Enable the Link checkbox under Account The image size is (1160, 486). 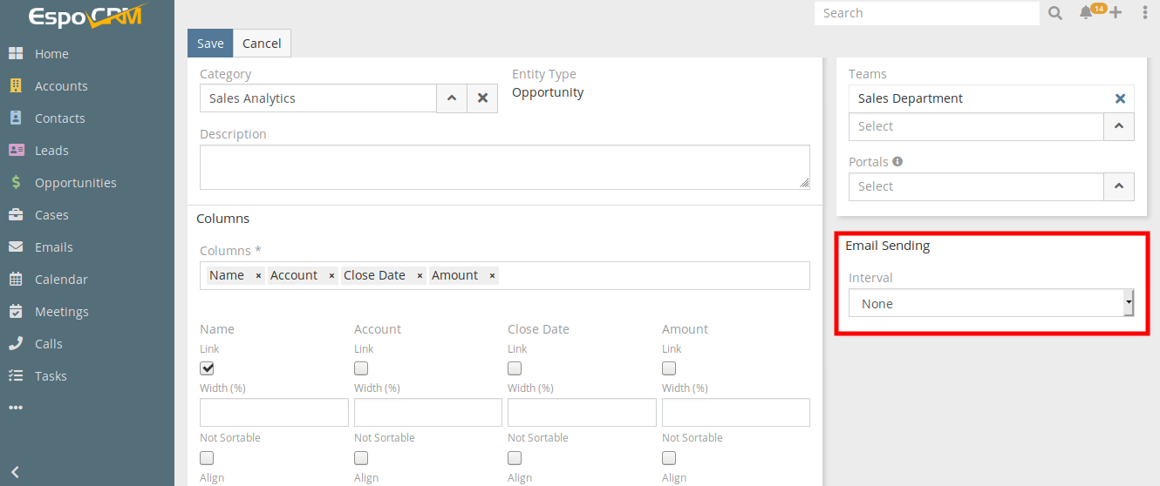pyautogui.click(x=361, y=368)
